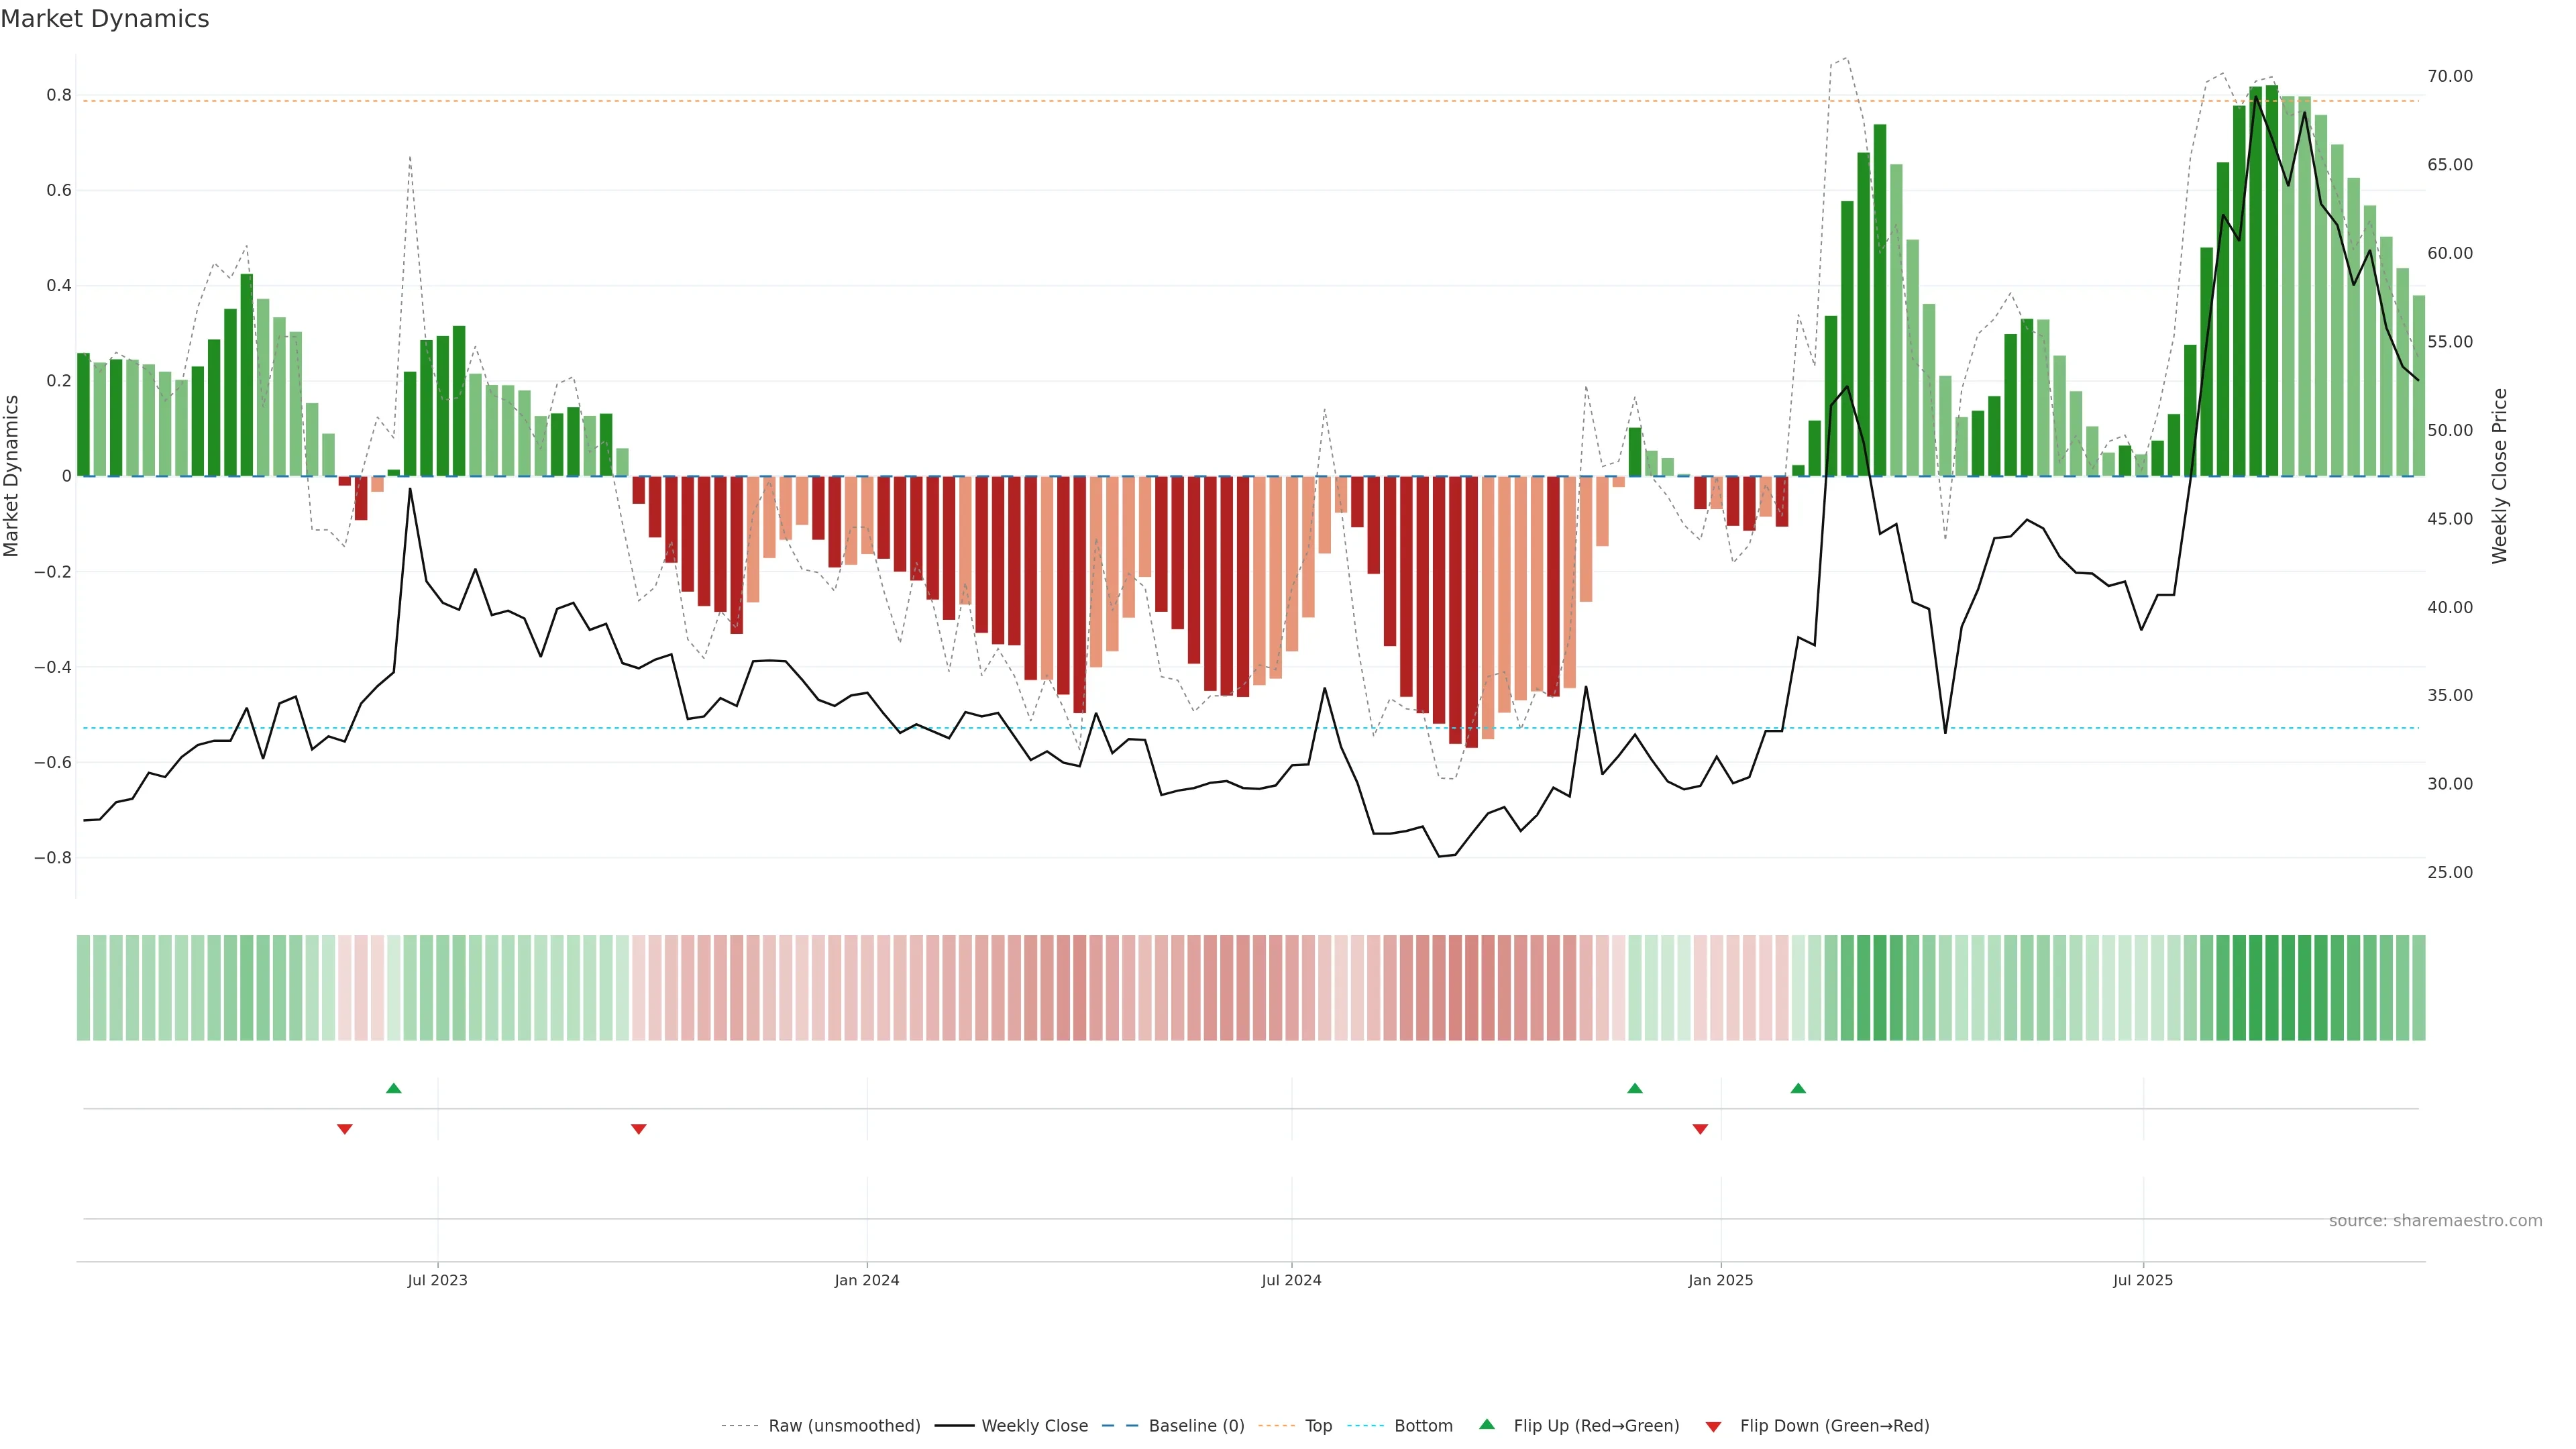Click the Market Dynamics chart title

[105, 19]
